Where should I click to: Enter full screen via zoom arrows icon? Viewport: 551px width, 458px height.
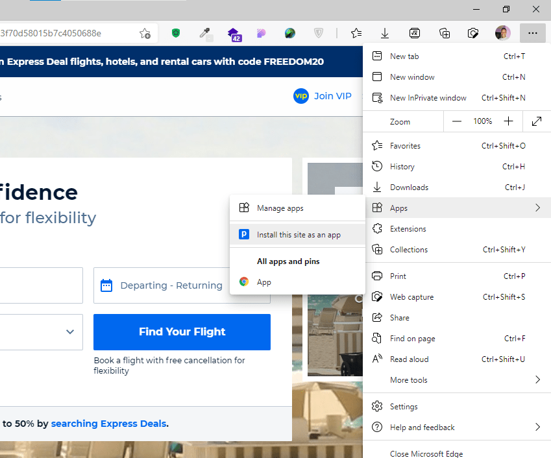(x=537, y=121)
